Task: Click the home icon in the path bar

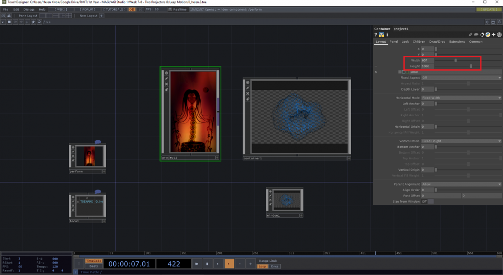Action: 39,22
